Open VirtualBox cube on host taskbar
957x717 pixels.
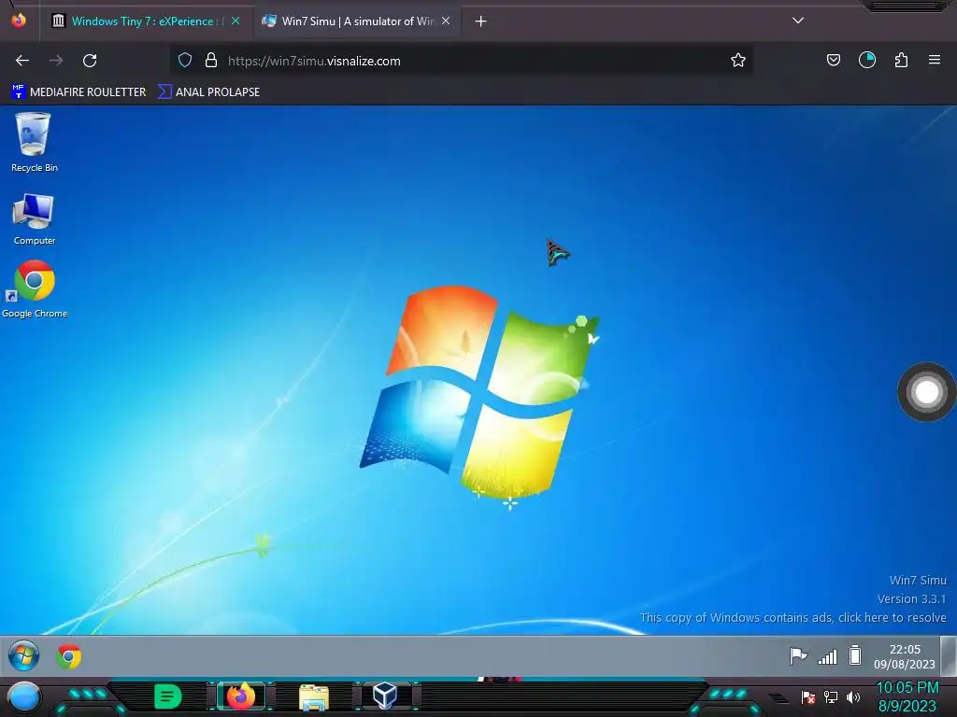click(385, 696)
